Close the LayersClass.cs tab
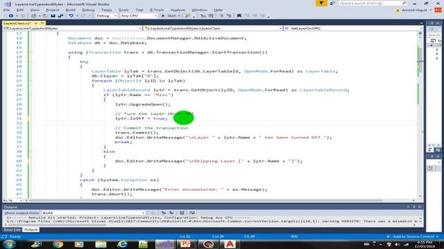Image resolution: width=444 pixels, height=249 pixels. click(x=42, y=23)
